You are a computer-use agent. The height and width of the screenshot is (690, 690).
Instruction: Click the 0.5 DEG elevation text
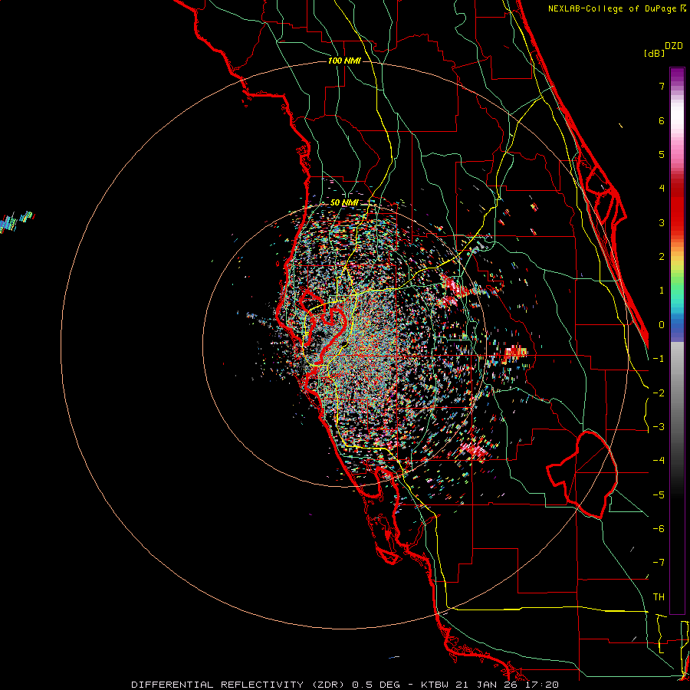[x=376, y=685]
